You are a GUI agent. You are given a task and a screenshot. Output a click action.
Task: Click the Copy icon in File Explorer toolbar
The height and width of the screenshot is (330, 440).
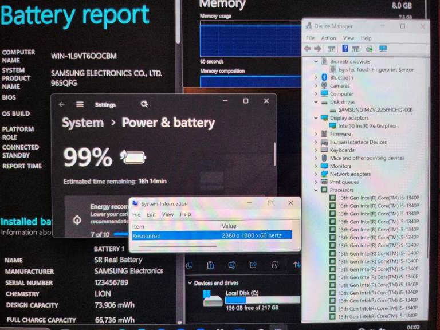pyautogui.click(x=190, y=265)
